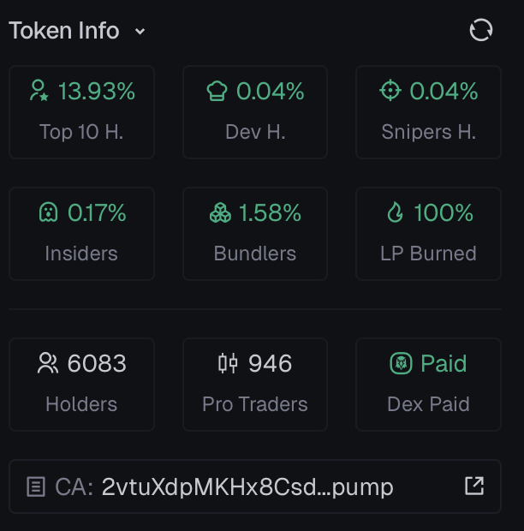Collapse the Token Info dropdown chevron
Screen dimensions: 524x531
140,32
